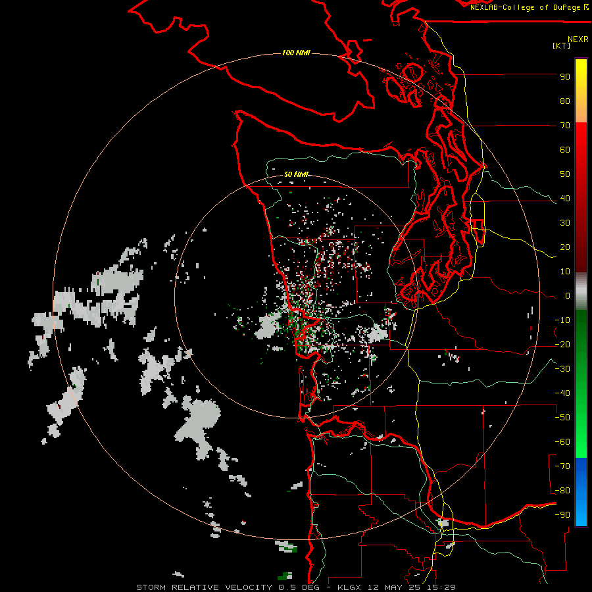
Task: Click the 50 NMI range ring label
Action: point(296,174)
